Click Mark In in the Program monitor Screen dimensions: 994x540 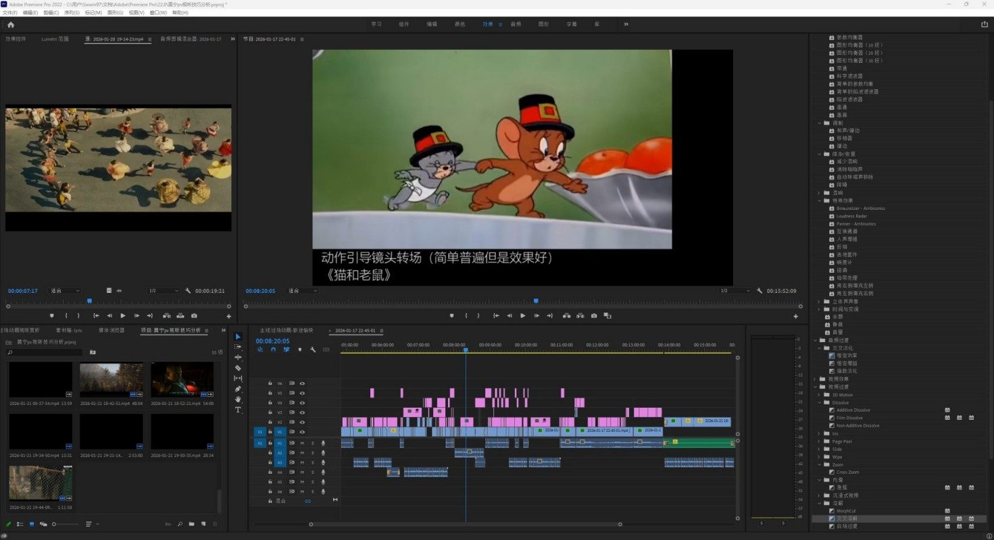(466, 315)
